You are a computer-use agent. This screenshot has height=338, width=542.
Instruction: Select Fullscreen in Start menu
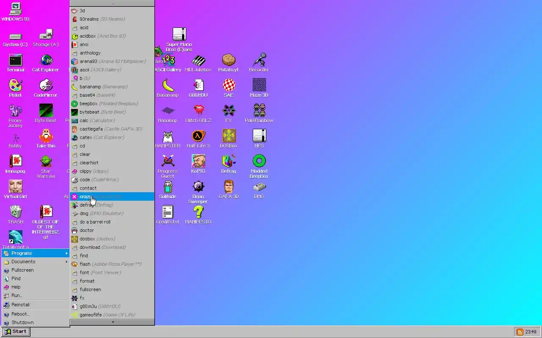(x=36, y=270)
